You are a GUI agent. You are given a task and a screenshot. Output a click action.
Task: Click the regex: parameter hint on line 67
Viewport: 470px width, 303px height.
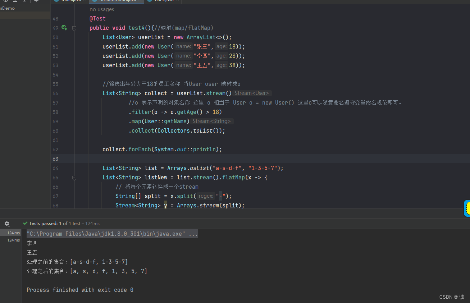(206, 196)
